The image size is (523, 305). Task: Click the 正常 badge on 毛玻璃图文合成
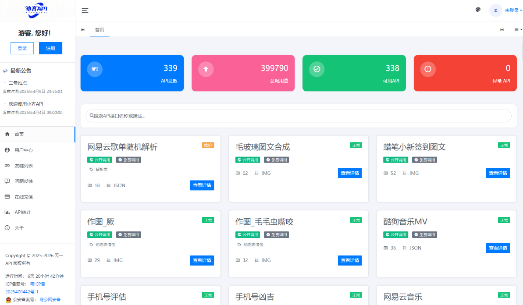coord(356,145)
